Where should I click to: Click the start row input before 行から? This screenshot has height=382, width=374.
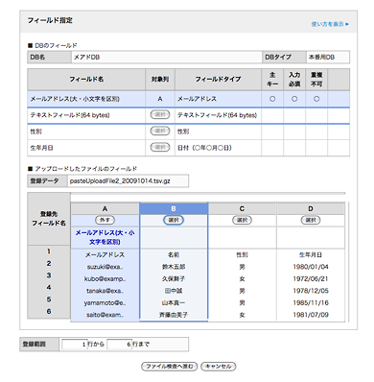(x=74, y=345)
